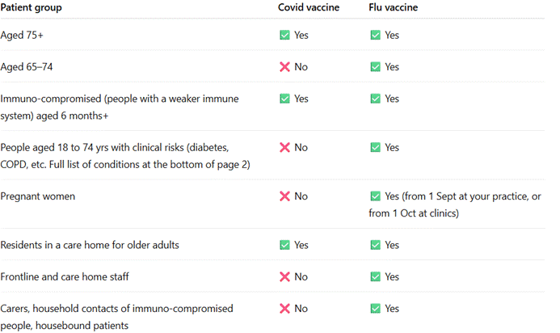Click Frontline and care home staff label

[x=65, y=276]
